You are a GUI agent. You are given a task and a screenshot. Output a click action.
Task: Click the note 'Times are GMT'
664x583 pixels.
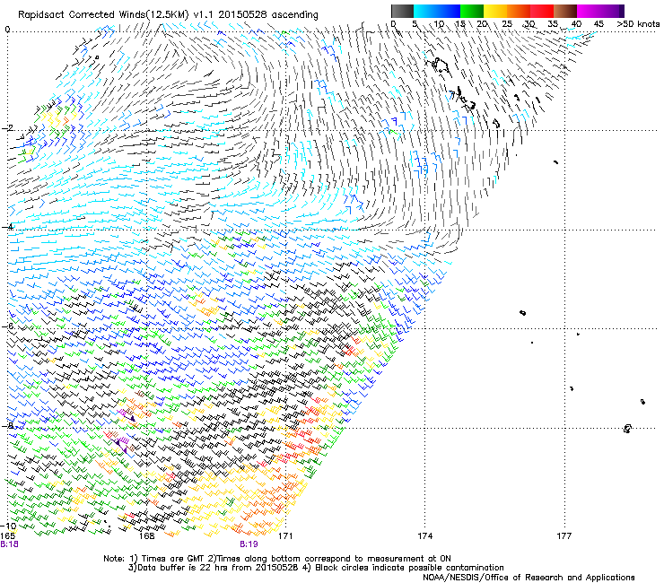click(x=171, y=559)
